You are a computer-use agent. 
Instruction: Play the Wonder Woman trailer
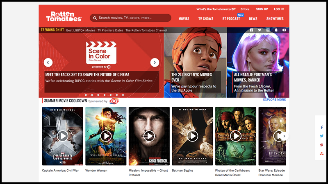click(x=106, y=136)
